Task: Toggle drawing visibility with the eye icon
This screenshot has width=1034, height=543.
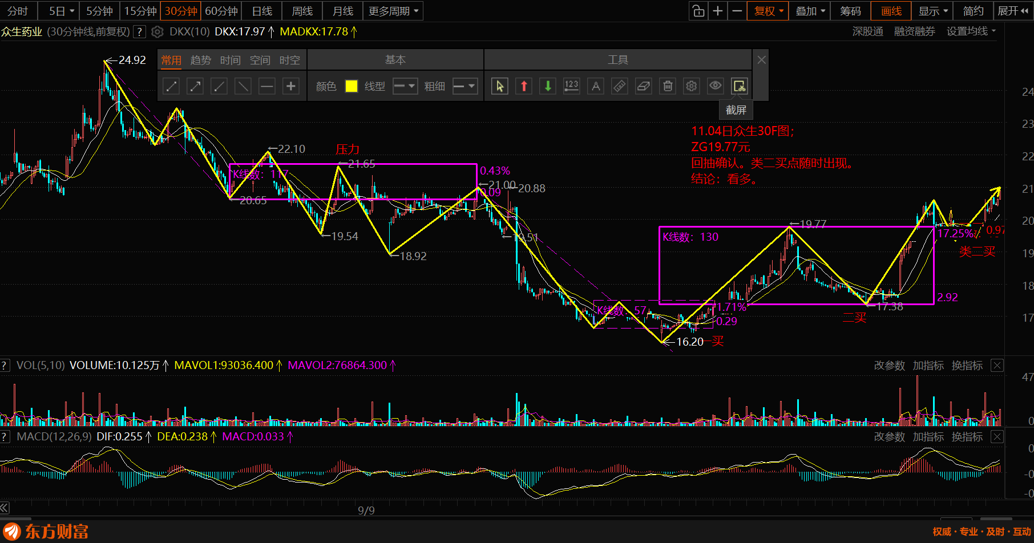Action: 716,86
